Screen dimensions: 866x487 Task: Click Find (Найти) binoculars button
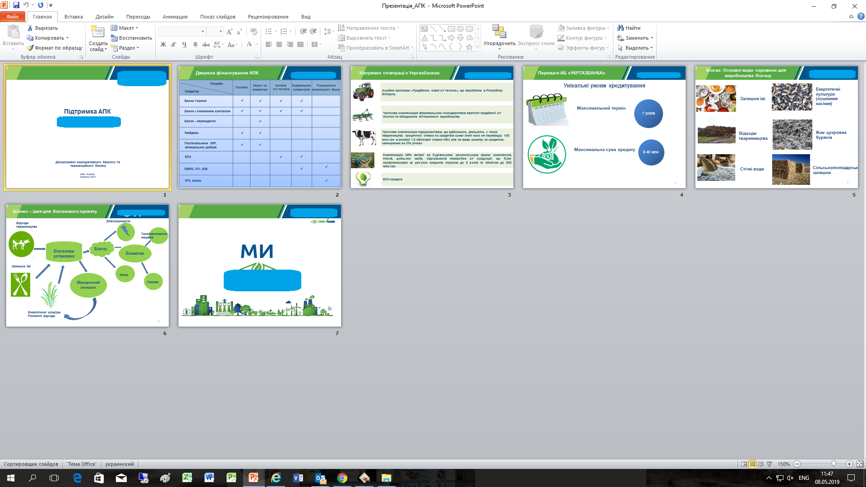(x=629, y=28)
